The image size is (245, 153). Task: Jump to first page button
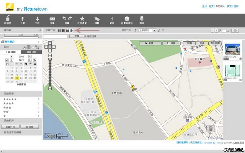pos(212,31)
